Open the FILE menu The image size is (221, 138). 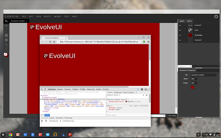pyautogui.click(x=24, y=17)
